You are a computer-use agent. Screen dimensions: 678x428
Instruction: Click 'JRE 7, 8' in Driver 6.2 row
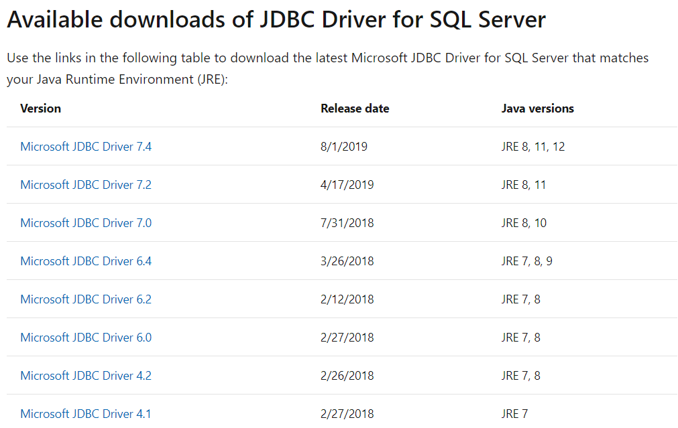point(520,299)
